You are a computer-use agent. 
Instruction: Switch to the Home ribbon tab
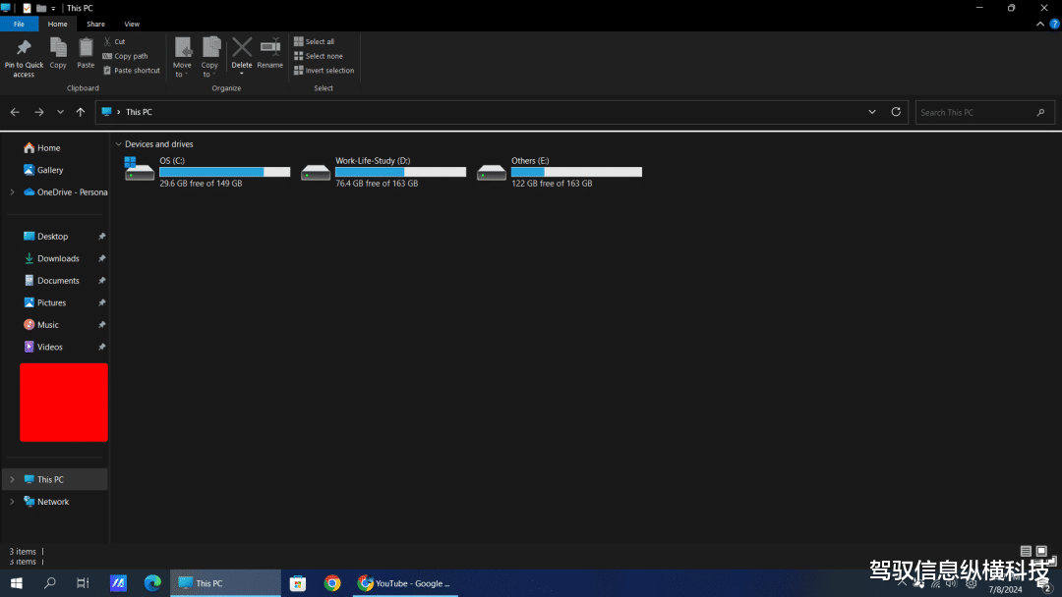pos(58,24)
